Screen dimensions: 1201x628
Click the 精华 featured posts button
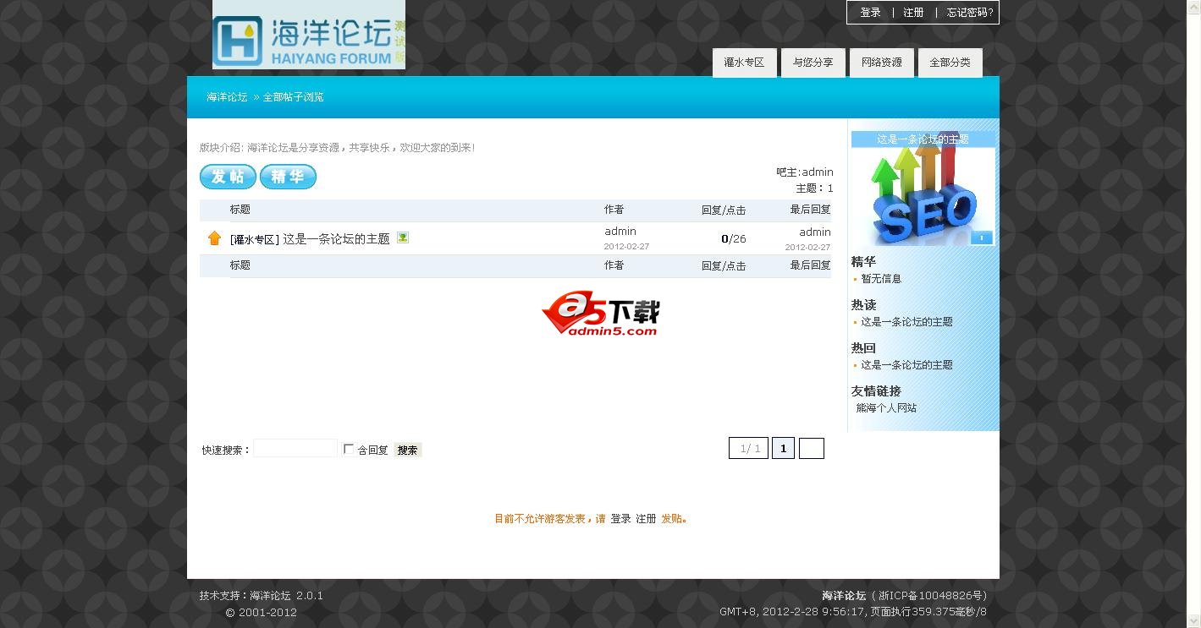(x=288, y=177)
